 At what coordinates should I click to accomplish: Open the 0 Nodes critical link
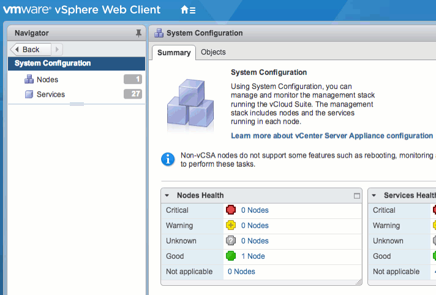(255, 210)
